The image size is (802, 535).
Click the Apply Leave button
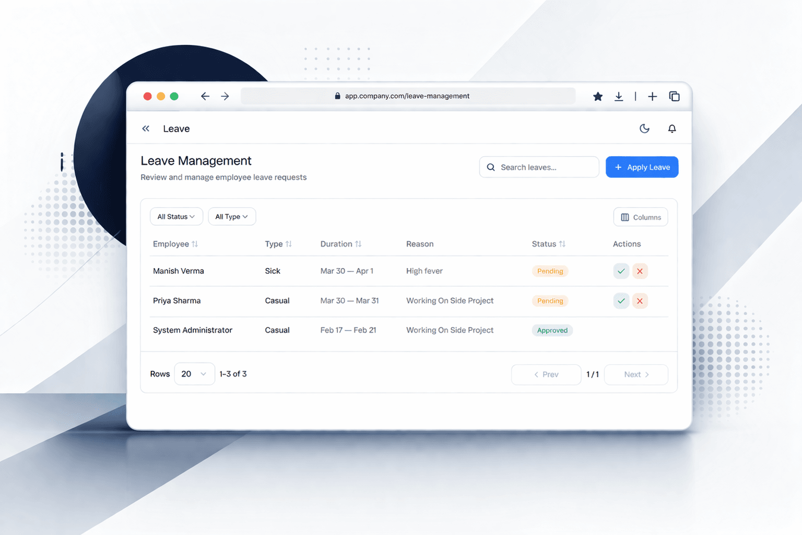[642, 167]
